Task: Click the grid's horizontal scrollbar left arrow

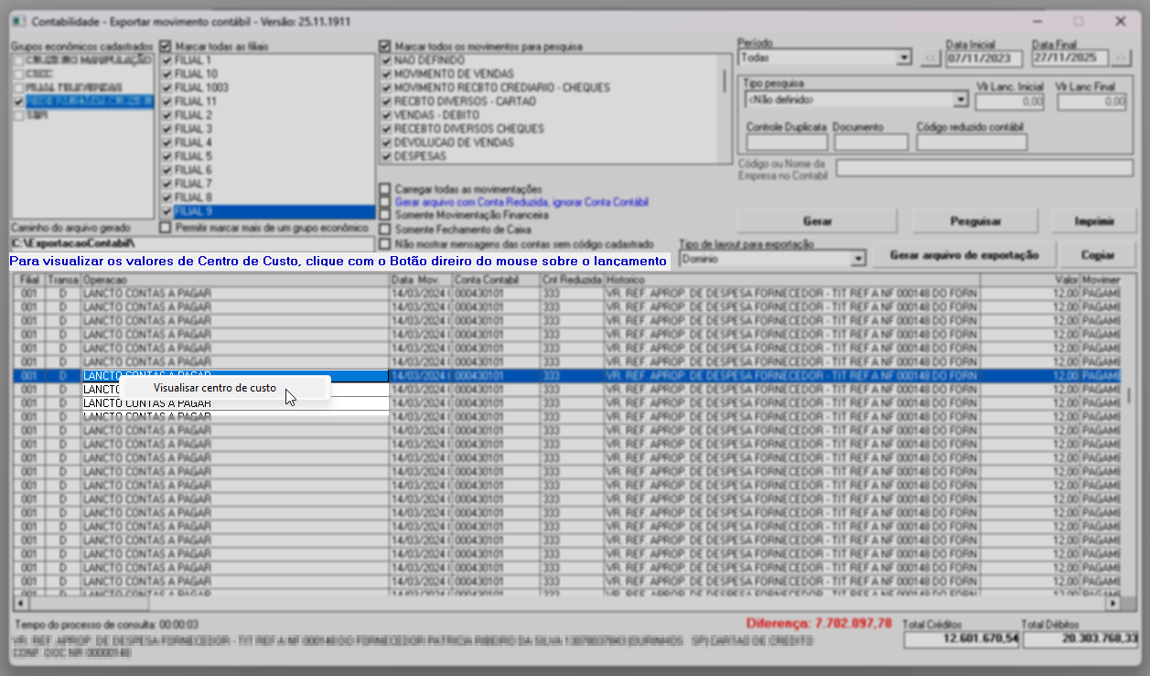Action: click(20, 603)
